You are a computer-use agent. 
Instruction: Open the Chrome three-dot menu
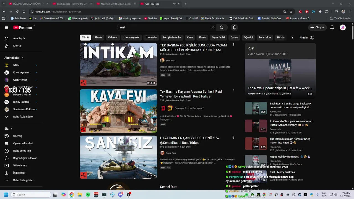[x=350, y=12]
